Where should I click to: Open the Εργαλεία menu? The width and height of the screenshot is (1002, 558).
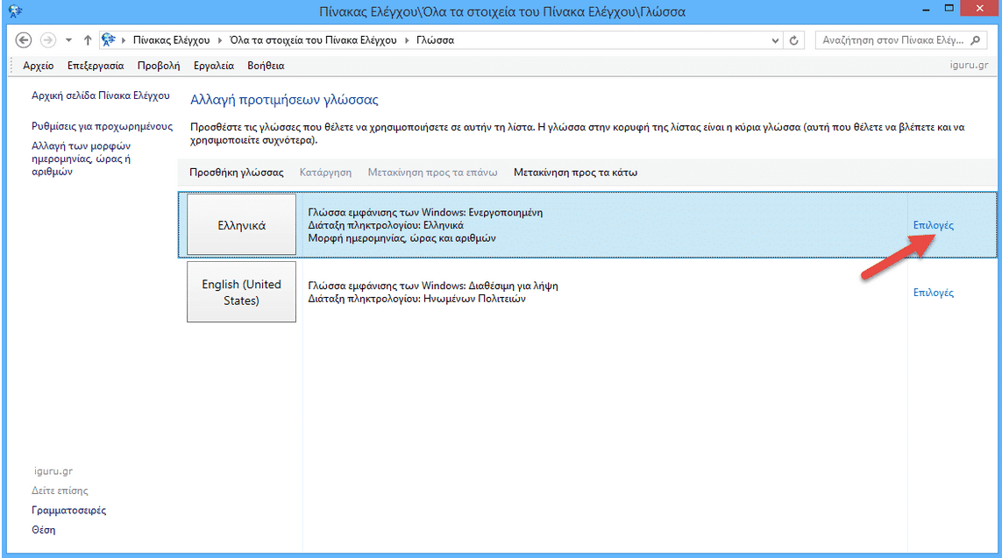click(214, 66)
